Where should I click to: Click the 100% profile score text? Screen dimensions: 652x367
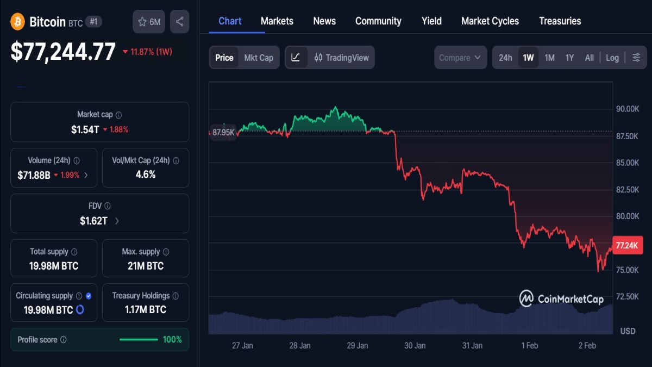[x=172, y=340]
